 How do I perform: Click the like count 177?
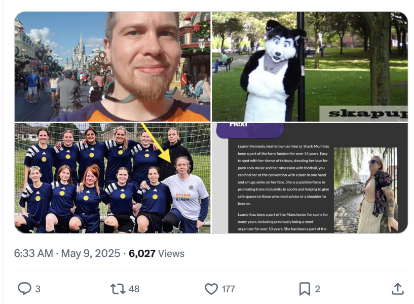229,289
